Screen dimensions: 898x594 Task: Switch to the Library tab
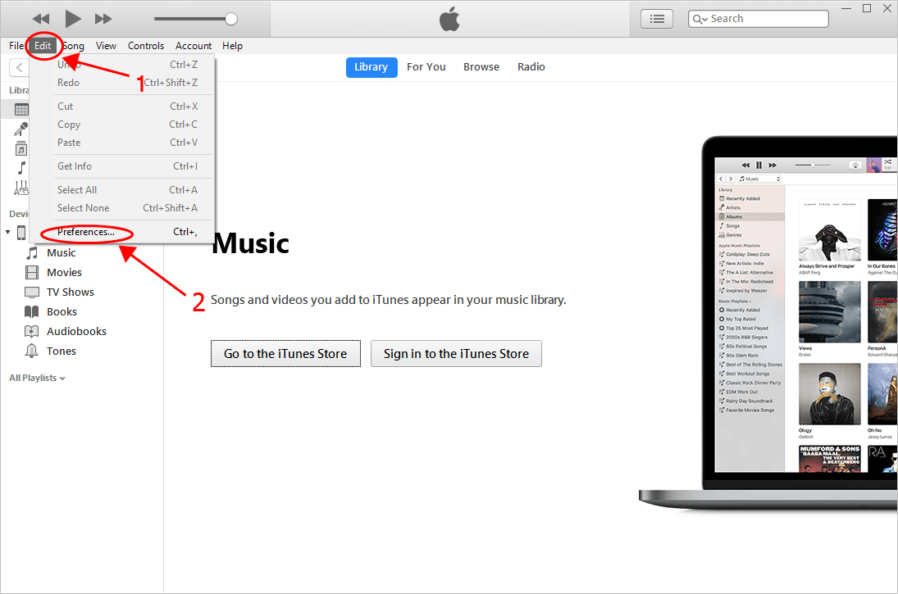pyautogui.click(x=372, y=67)
